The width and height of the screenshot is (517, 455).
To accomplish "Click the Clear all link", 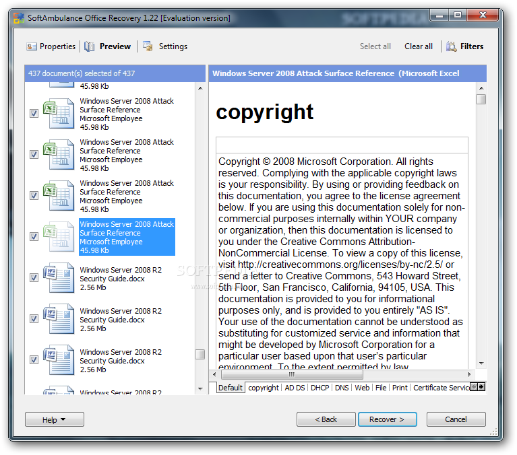I will pyautogui.click(x=419, y=46).
